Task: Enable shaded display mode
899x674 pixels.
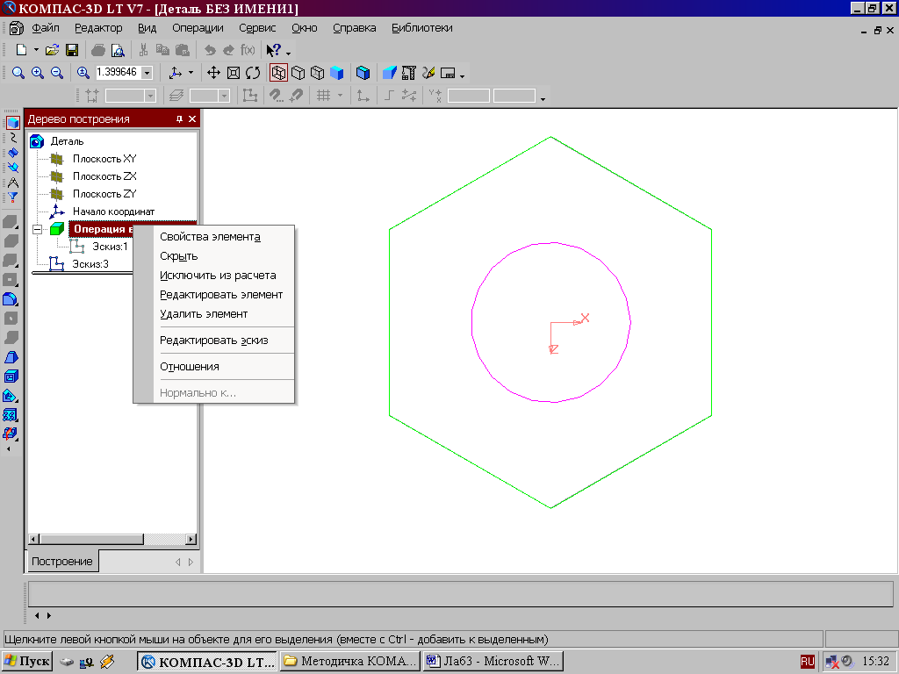Action: [x=336, y=74]
